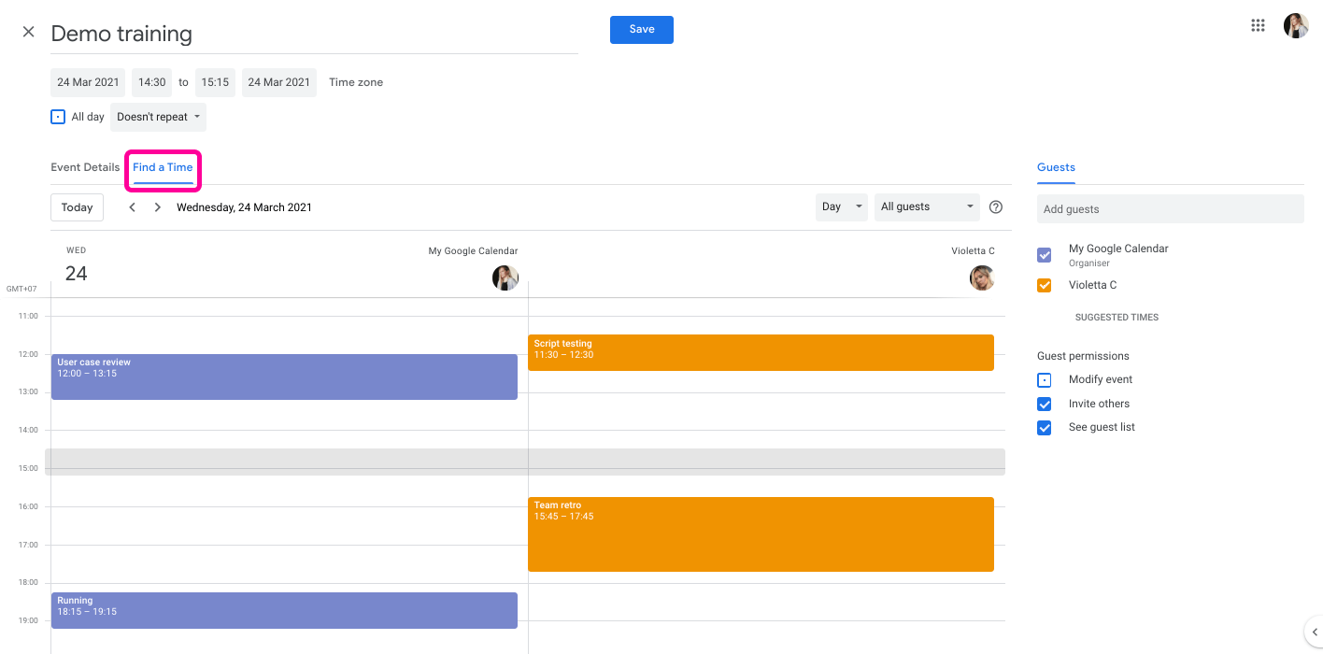Select the Find a Time tab
This screenshot has height=654, width=1323.
point(163,167)
